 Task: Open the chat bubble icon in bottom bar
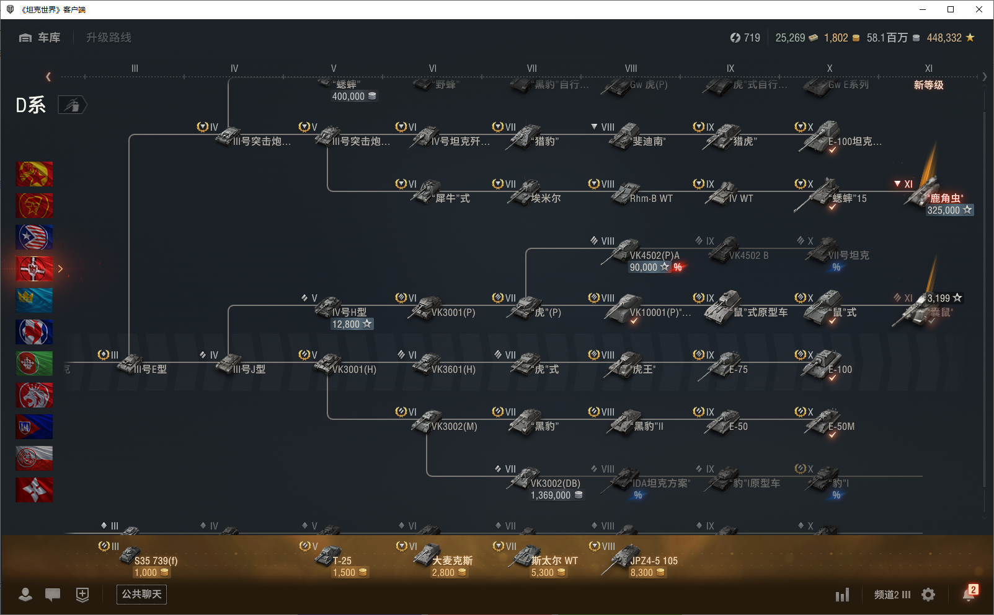click(x=53, y=595)
